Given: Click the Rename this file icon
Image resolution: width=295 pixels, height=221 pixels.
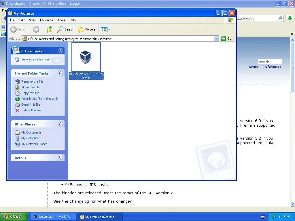Looking at the screenshot, I should coord(17,81).
